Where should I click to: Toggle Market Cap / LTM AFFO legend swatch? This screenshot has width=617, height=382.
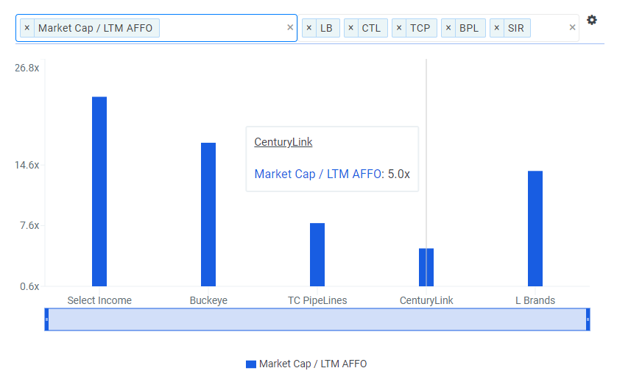point(251,364)
